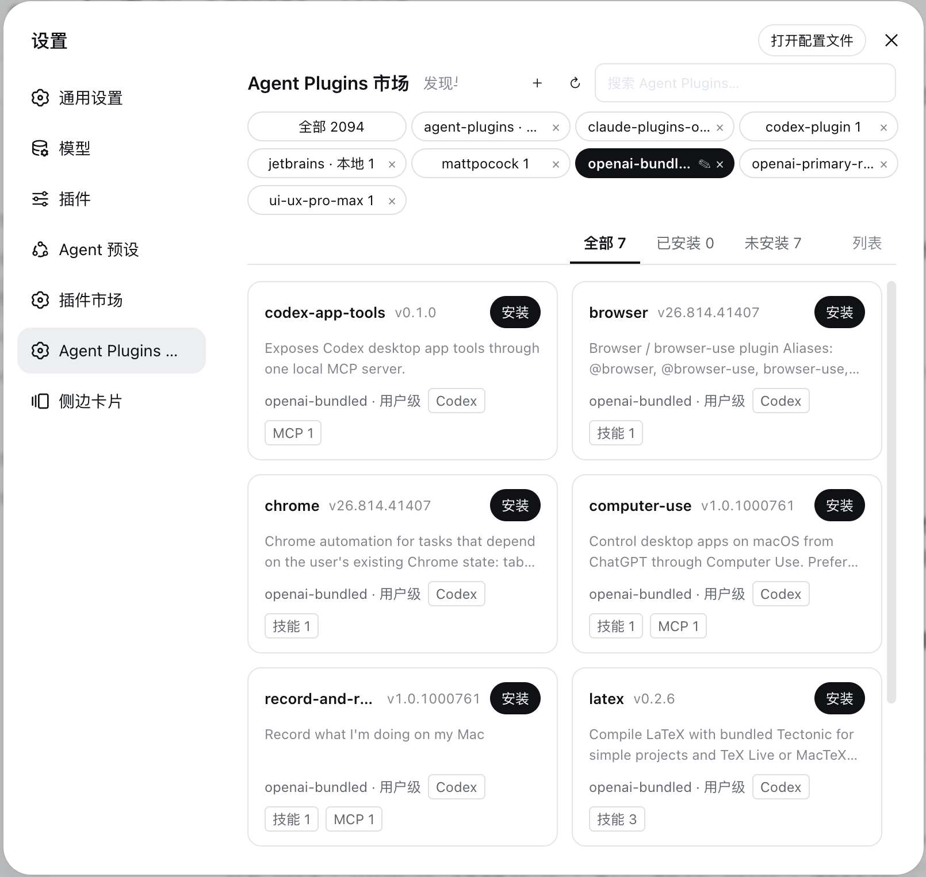Click 打开配置文件 button

point(812,40)
